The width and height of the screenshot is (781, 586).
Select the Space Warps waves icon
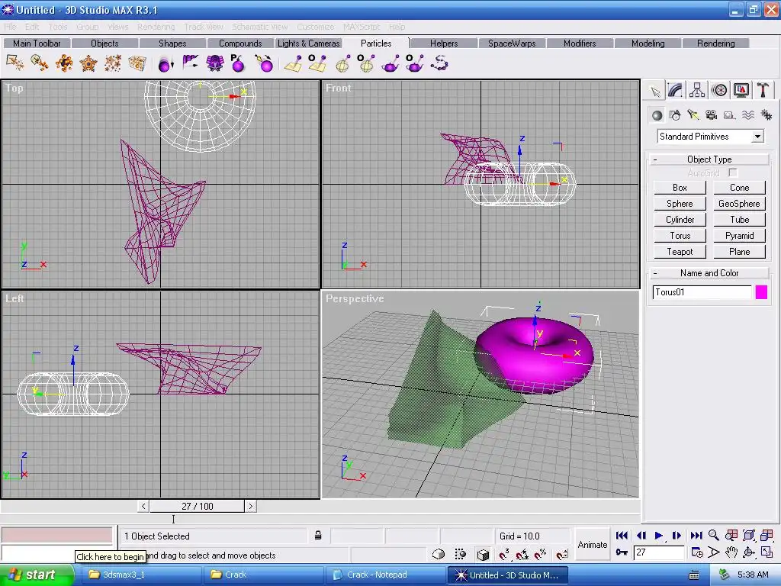point(748,116)
